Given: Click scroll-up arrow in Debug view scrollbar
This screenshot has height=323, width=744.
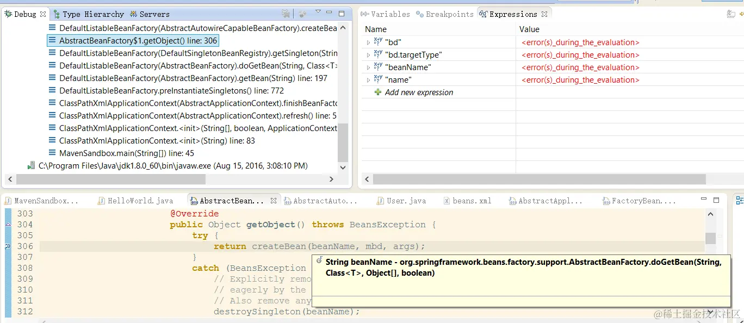Looking at the screenshot, I should (343, 28).
